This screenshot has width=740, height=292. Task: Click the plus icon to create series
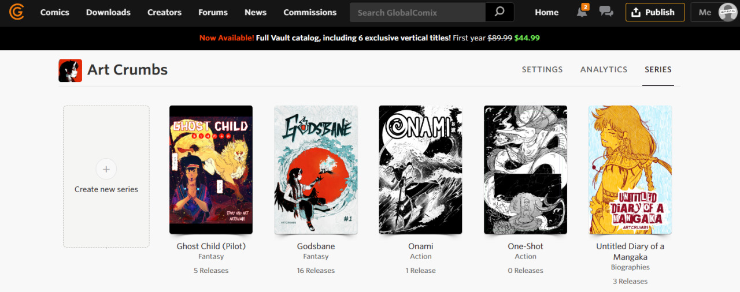point(106,169)
